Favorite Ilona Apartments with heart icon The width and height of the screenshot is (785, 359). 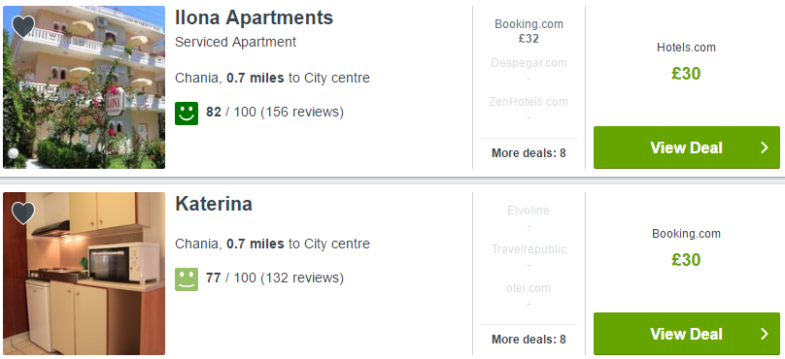pyautogui.click(x=23, y=26)
